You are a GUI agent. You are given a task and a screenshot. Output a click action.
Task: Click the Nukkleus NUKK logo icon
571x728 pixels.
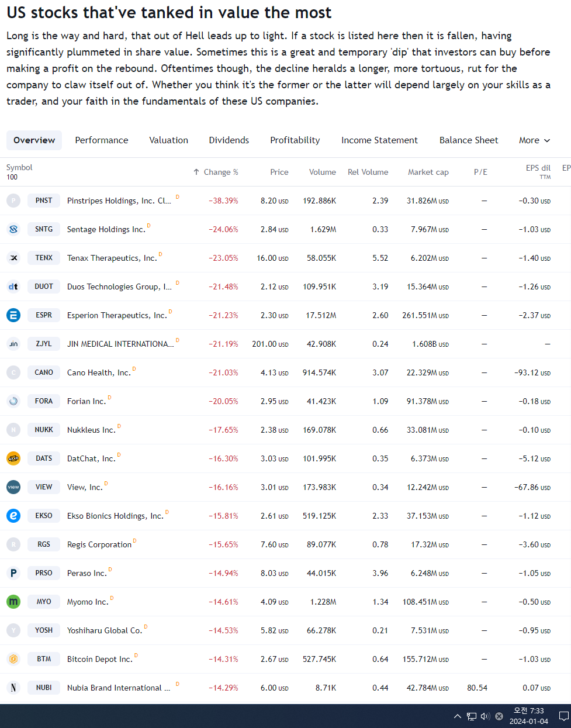13,430
